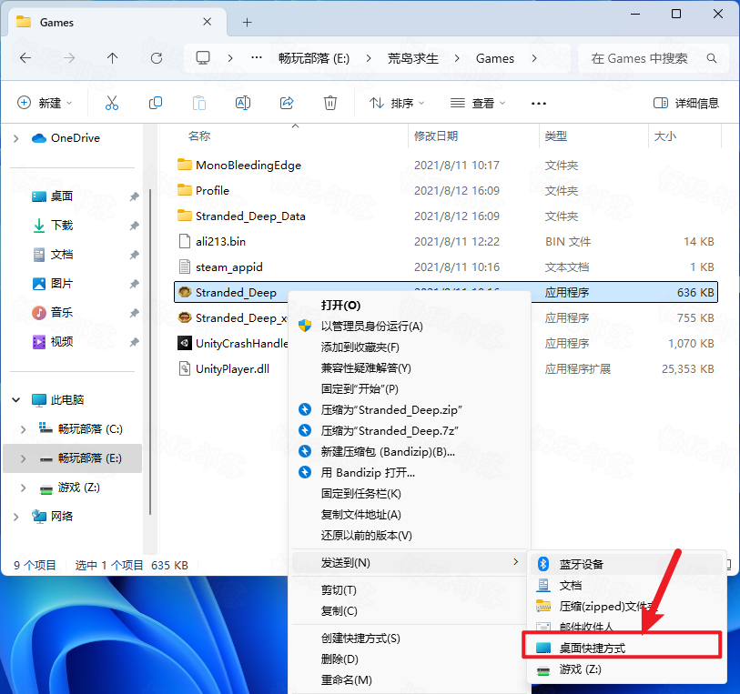Choose Create shortcut menu entry

click(x=411, y=639)
